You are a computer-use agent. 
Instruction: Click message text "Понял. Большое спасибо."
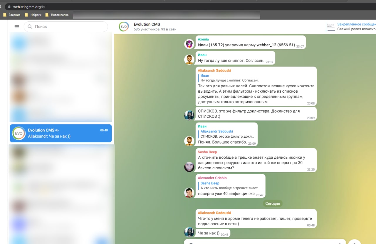(x=222, y=142)
